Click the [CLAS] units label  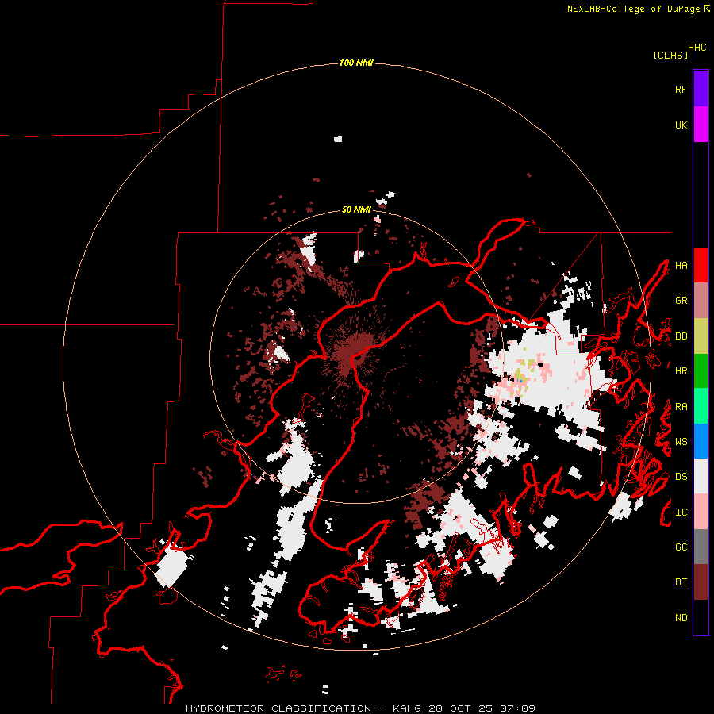click(670, 55)
